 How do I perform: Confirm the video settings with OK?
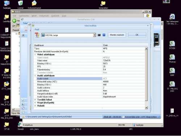137,35
